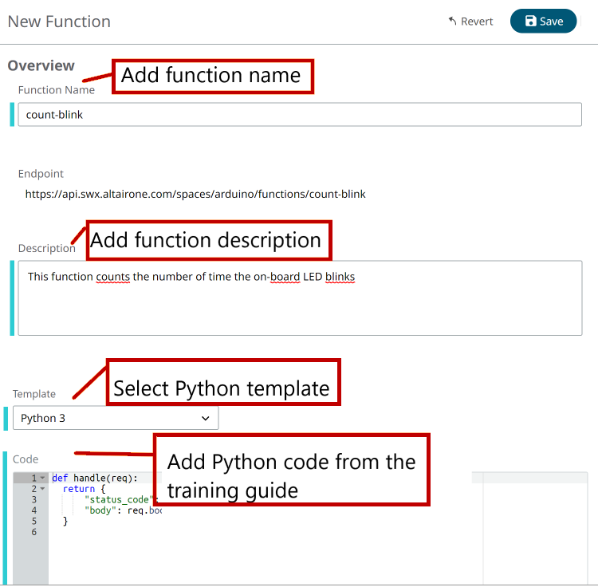Place cursor on 'def handle(req):' line

pyautogui.click(x=95, y=479)
